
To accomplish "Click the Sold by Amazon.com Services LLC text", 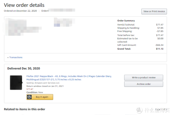I will tap(43, 83).
